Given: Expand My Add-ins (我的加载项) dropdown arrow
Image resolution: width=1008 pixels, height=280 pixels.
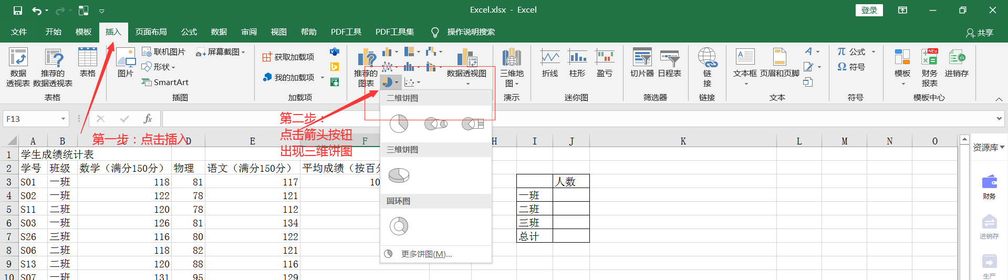Looking at the screenshot, I should pyautogui.click(x=323, y=77).
